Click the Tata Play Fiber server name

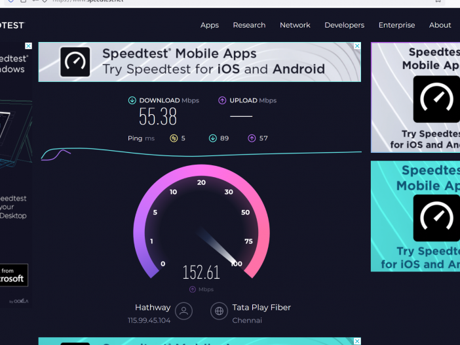click(261, 308)
